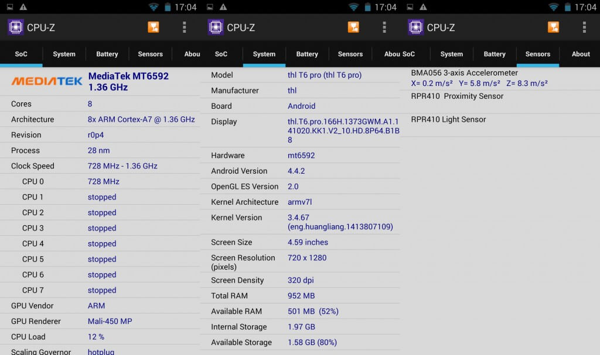Tap the Wi-Fi status icon above the SoC screen
Image resolution: width=600 pixels, height=355 pixels.
coord(154,7)
